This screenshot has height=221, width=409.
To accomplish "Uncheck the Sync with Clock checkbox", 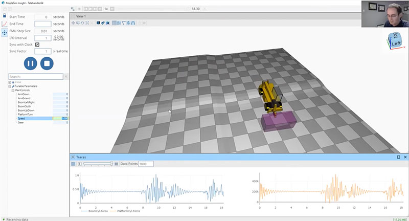I will point(37,45).
